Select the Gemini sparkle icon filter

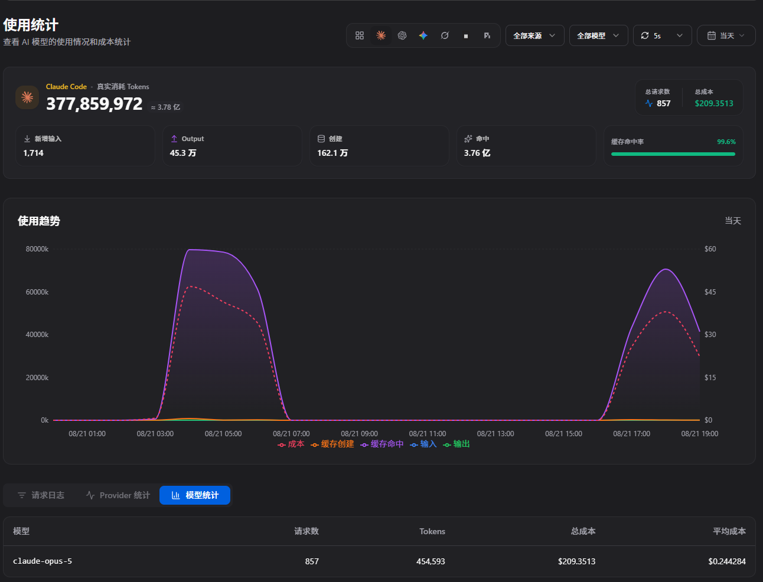click(423, 35)
